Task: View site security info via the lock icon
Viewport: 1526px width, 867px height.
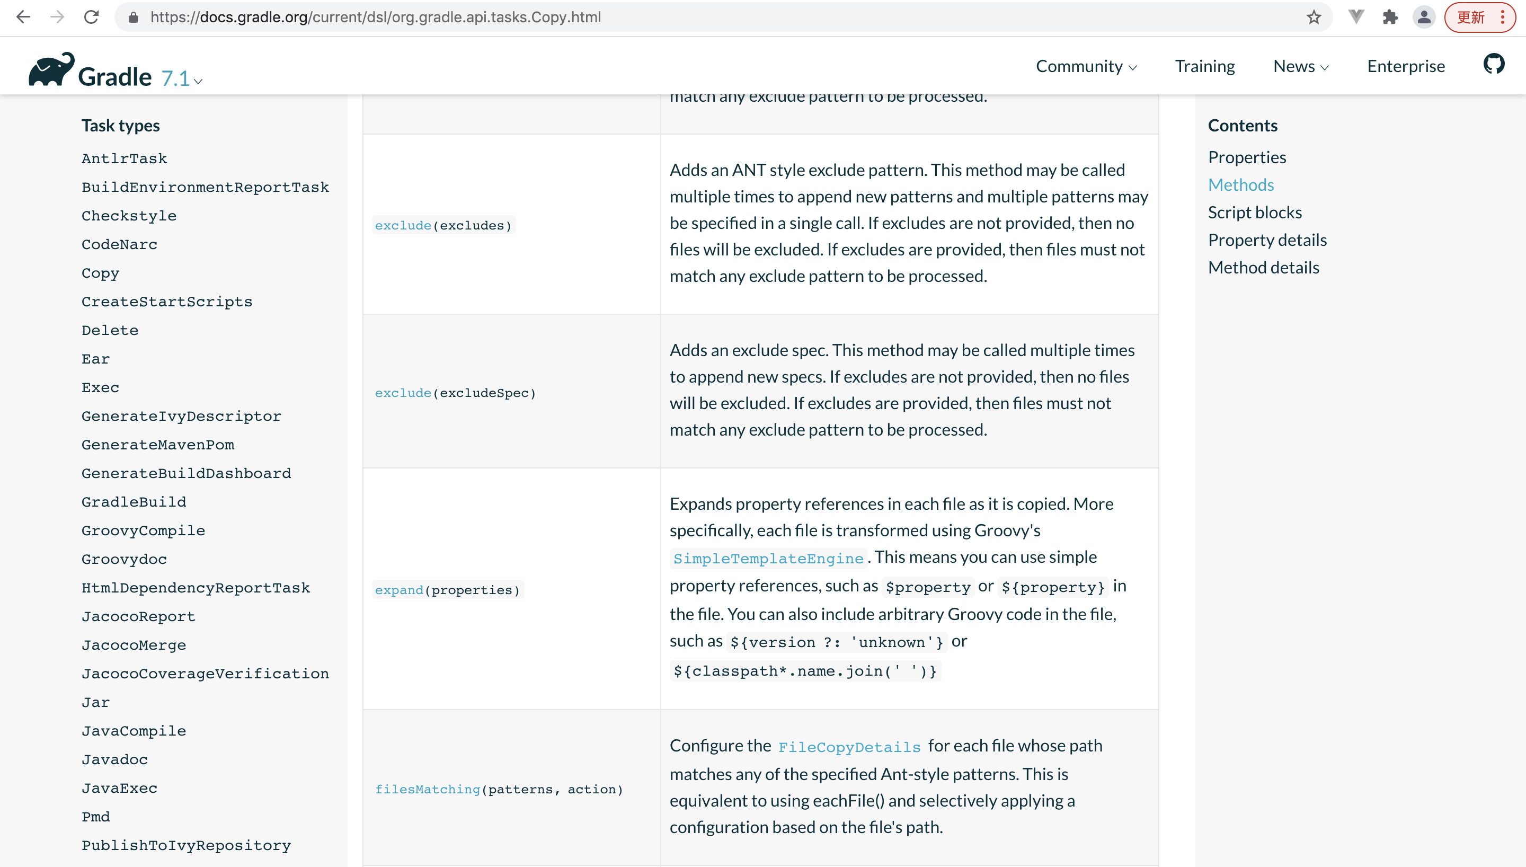Action: click(134, 17)
